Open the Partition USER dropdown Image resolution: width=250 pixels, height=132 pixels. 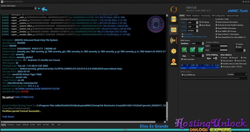(x=203, y=43)
